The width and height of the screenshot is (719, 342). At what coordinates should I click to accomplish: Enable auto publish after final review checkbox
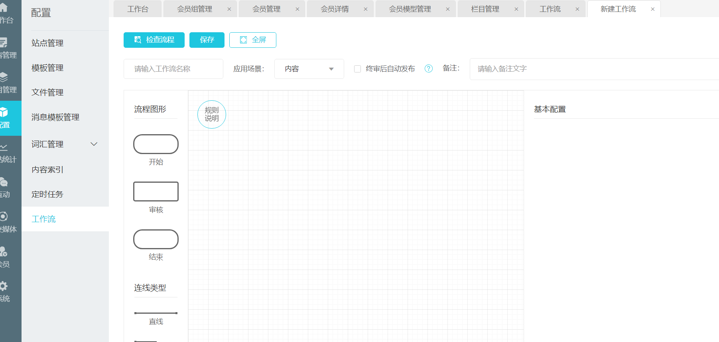tap(358, 69)
